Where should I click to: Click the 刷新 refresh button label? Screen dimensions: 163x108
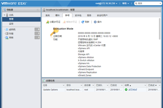click(87, 22)
